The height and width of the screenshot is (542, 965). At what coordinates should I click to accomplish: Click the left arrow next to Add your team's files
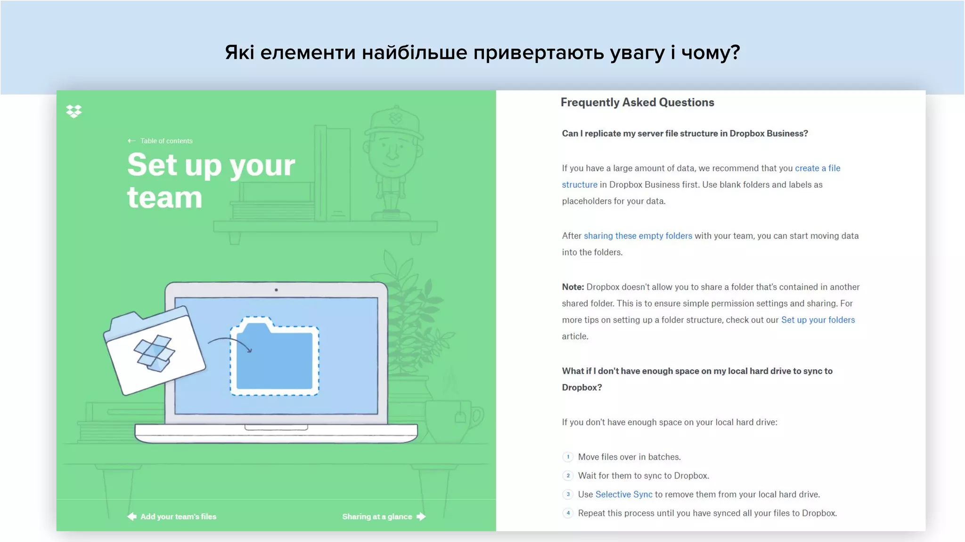pos(132,517)
